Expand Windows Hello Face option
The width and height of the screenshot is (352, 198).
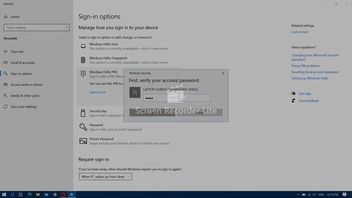coord(128,46)
